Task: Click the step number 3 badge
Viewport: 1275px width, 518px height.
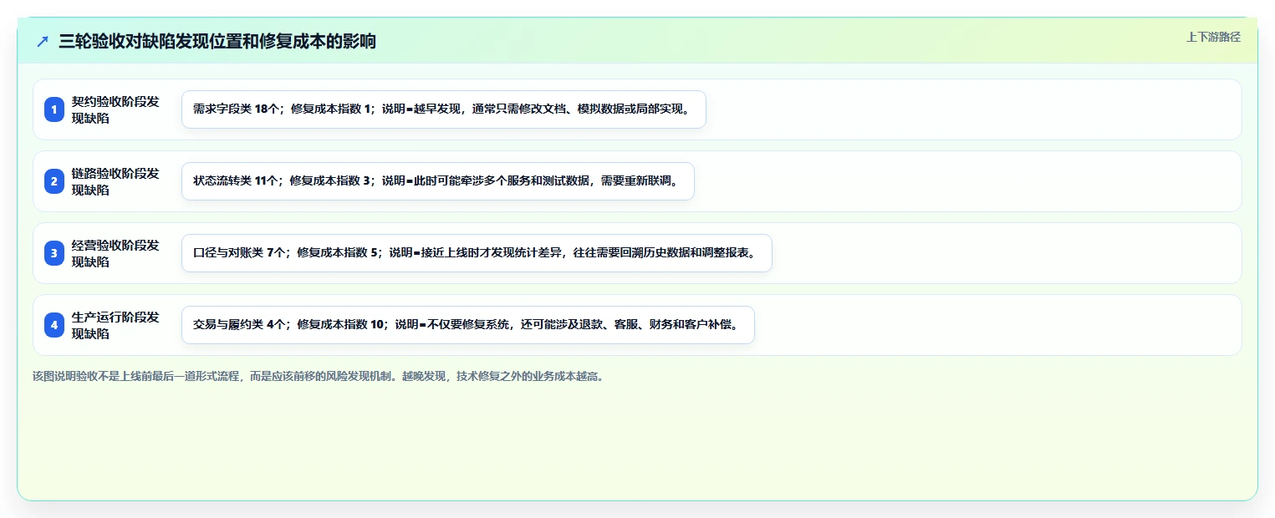Action: 54,253
